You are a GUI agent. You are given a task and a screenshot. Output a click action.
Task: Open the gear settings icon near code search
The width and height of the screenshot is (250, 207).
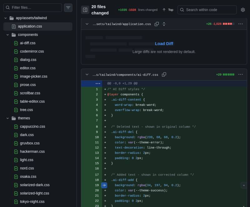[x=243, y=10]
